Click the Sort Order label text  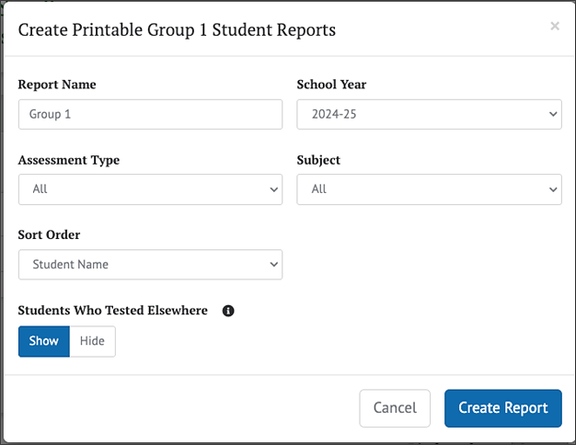tap(51, 234)
